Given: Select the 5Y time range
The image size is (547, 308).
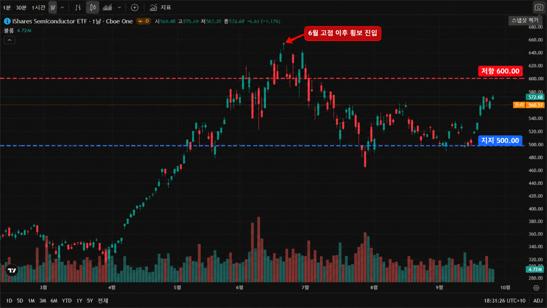Looking at the screenshot, I should pyautogui.click(x=90, y=301).
